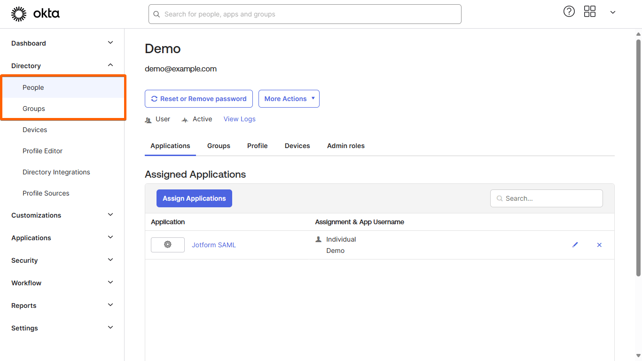Open Groups in the Directory menu
The height and width of the screenshot is (361, 642).
pyautogui.click(x=34, y=109)
